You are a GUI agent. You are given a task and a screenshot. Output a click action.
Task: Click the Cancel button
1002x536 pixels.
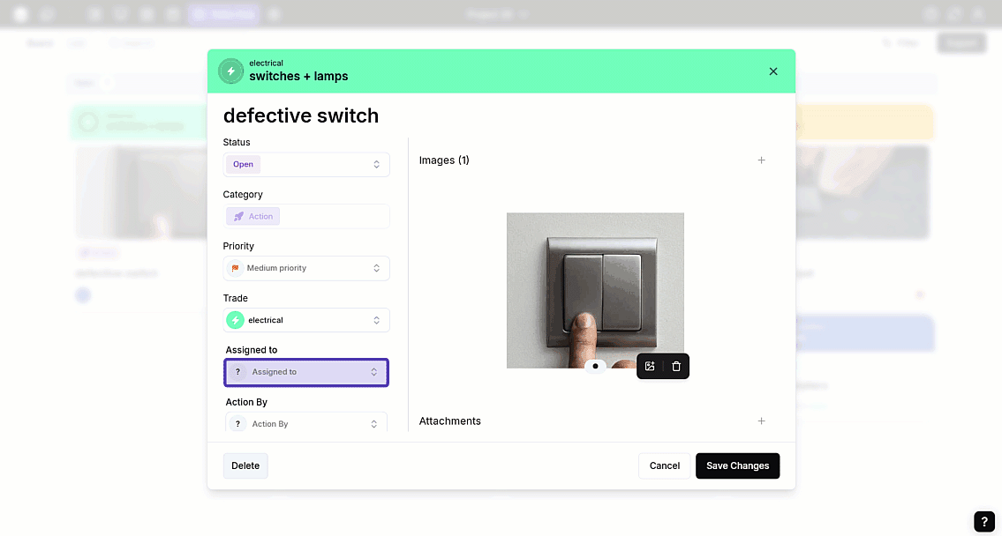665,465
